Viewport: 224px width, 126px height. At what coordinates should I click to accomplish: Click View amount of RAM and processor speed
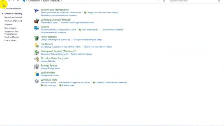[58, 30]
